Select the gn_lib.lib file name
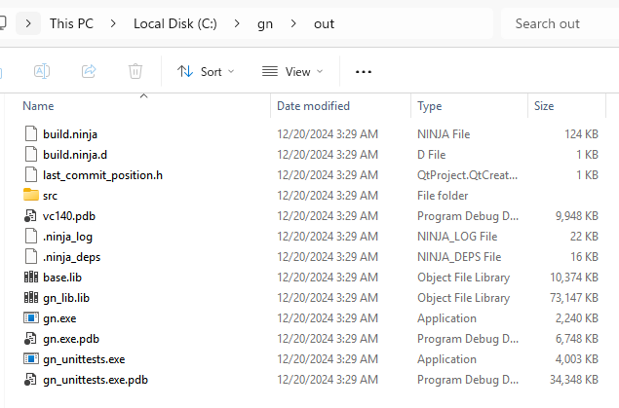619x408 pixels. (x=66, y=298)
